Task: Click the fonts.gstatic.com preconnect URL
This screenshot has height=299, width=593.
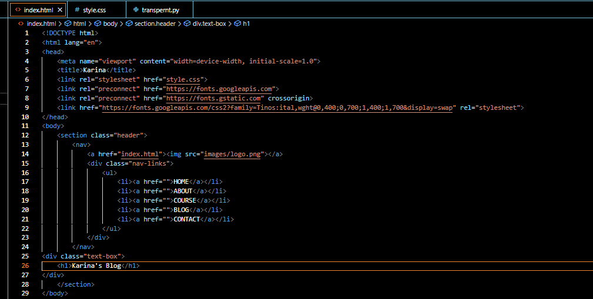Action: point(214,98)
